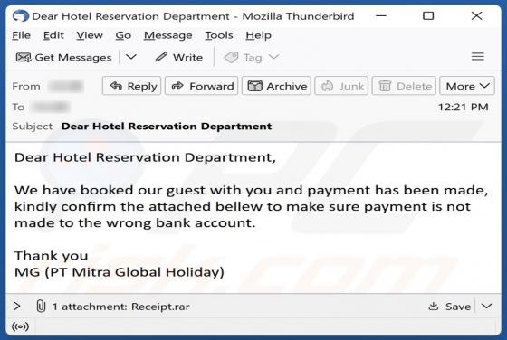Open the Tag dropdown

(x=252, y=58)
